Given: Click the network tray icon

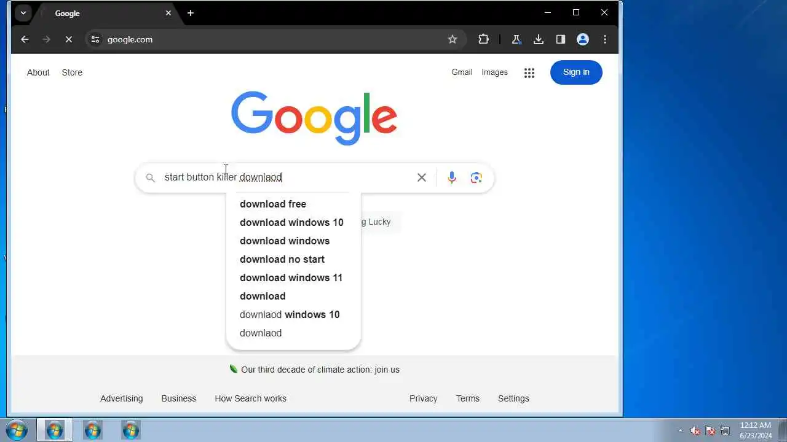Looking at the screenshot, I should [725, 430].
